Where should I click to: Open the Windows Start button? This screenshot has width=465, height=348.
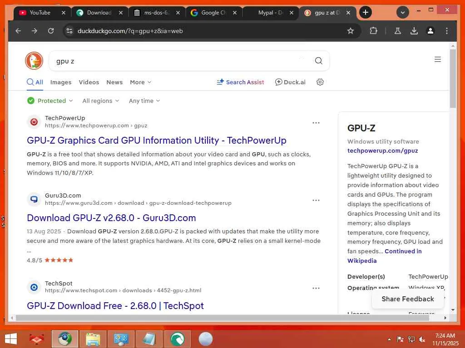[11, 339]
